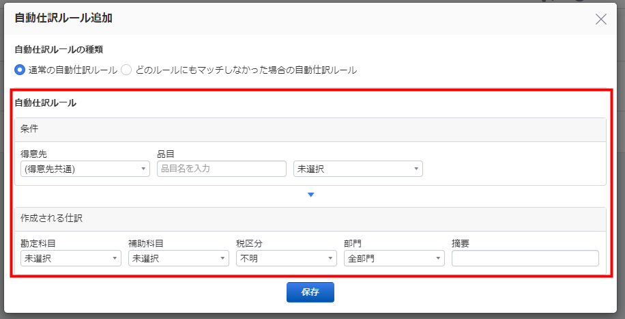Image resolution: width=625 pixels, height=319 pixels.
Task: Open the 補助科目 dropdown
Action: click(x=179, y=258)
